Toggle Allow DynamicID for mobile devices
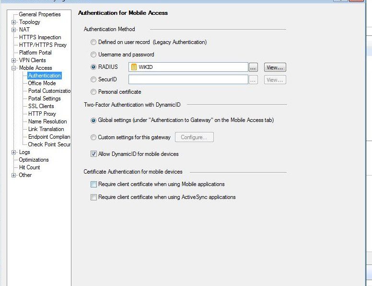Image resolution: width=372 pixels, height=286 pixels. [93, 154]
